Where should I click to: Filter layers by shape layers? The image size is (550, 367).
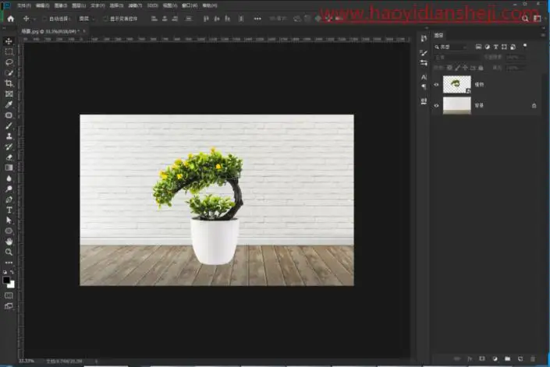pyautogui.click(x=504, y=47)
